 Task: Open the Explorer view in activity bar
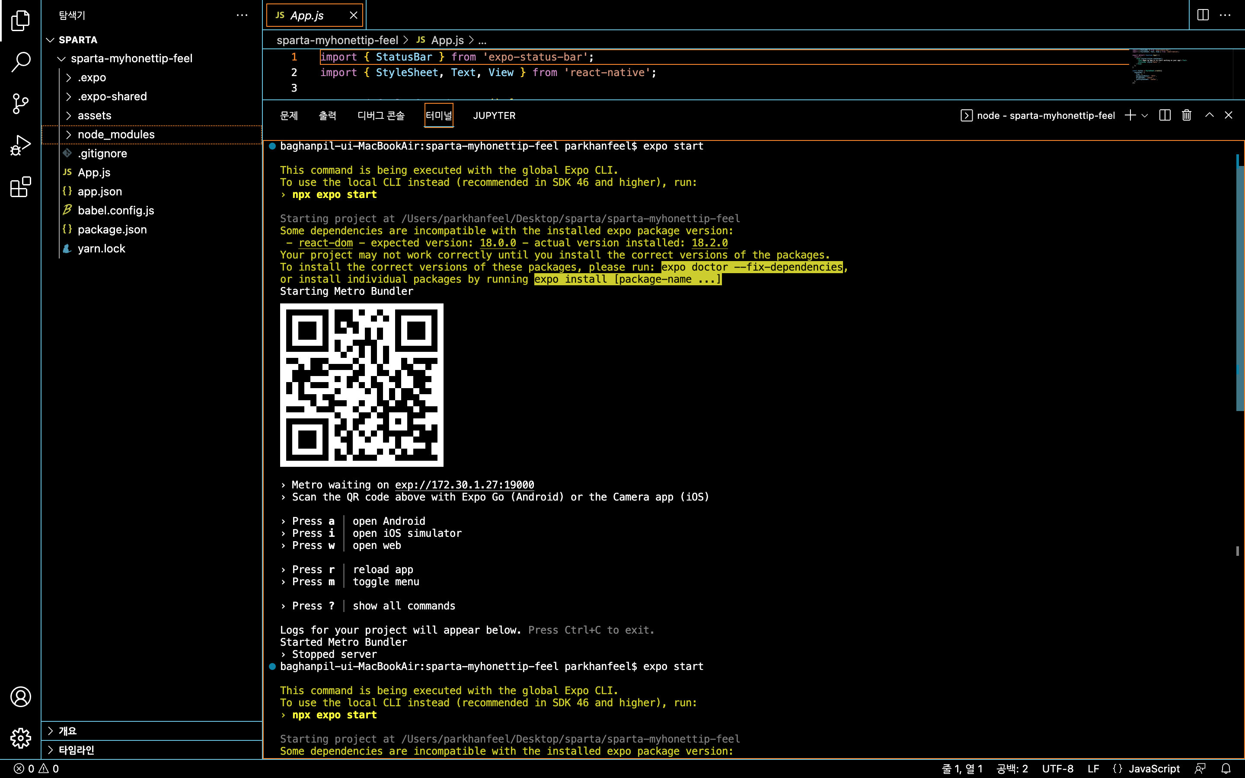(x=21, y=21)
